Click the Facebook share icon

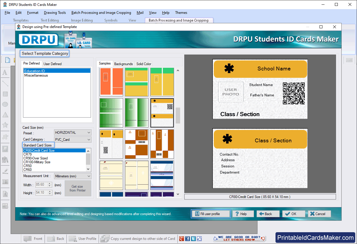click(x=188, y=239)
